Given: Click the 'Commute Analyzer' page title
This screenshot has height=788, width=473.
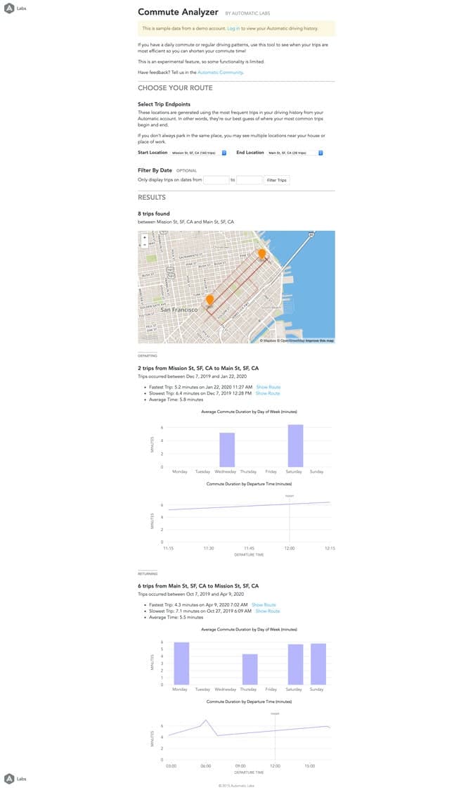Looking at the screenshot, I should [x=178, y=12].
